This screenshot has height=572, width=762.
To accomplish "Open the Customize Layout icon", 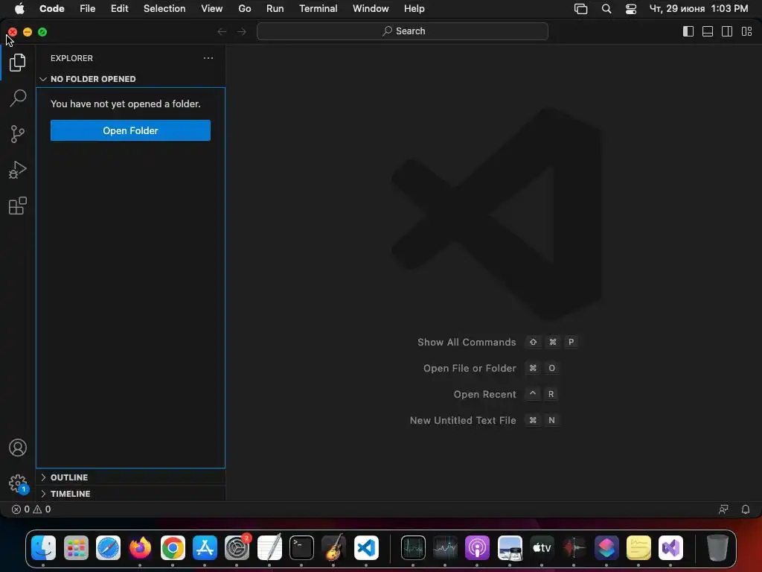I will [746, 31].
